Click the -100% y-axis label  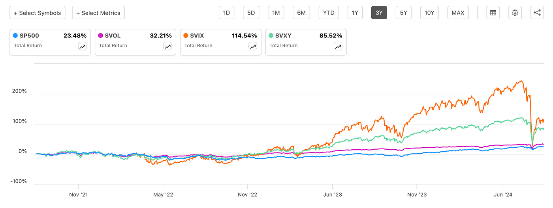coord(18,182)
